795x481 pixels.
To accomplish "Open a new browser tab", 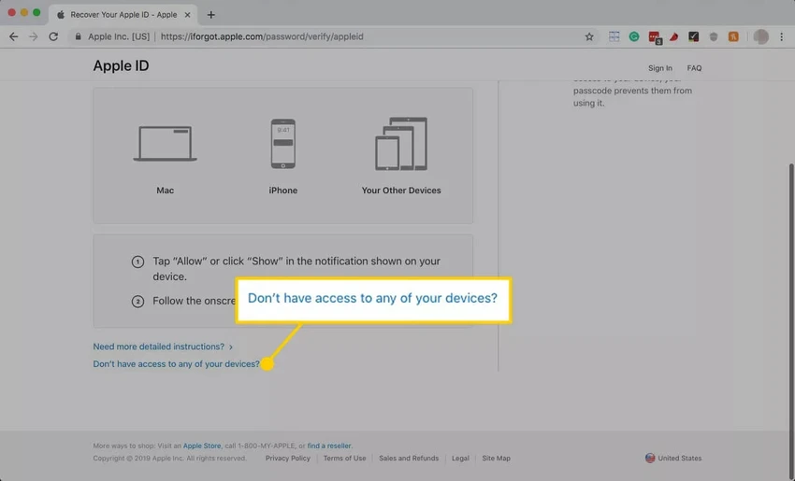I will pyautogui.click(x=211, y=15).
